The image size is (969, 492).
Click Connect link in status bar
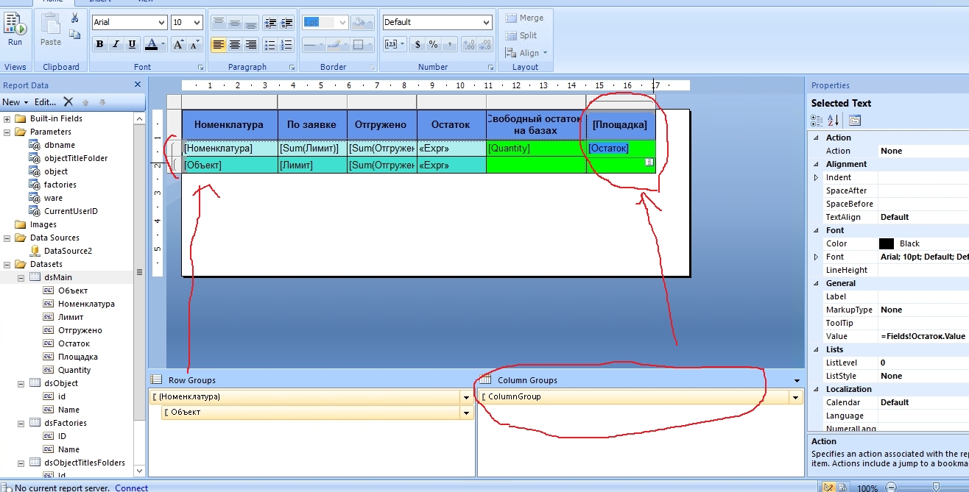(131, 488)
